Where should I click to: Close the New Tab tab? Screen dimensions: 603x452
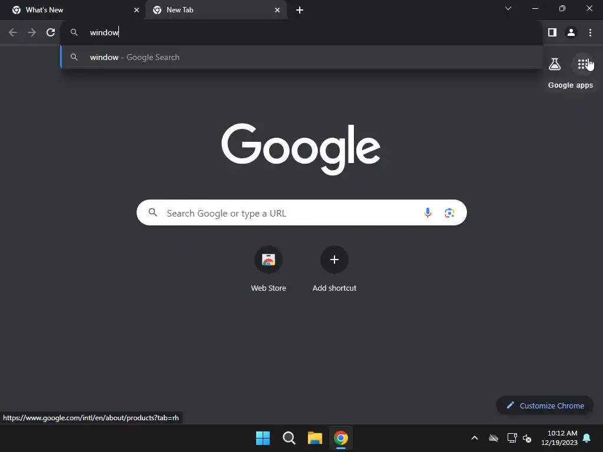pos(277,10)
